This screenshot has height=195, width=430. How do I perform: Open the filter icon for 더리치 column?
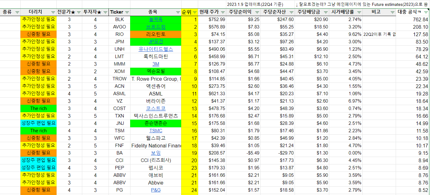(x=53, y=12)
